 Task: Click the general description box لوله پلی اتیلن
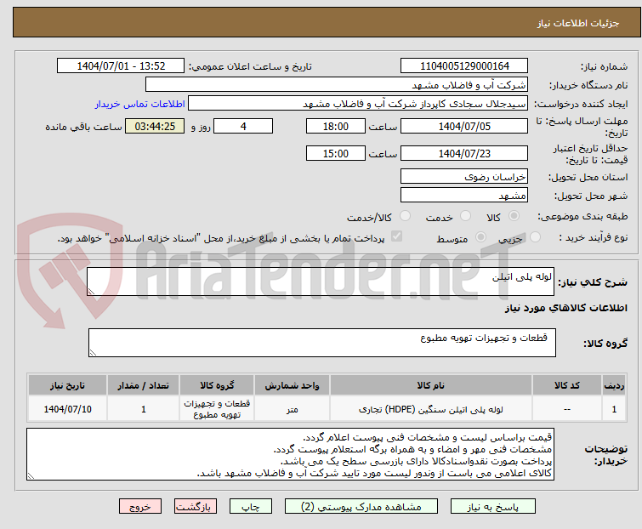[321, 282]
